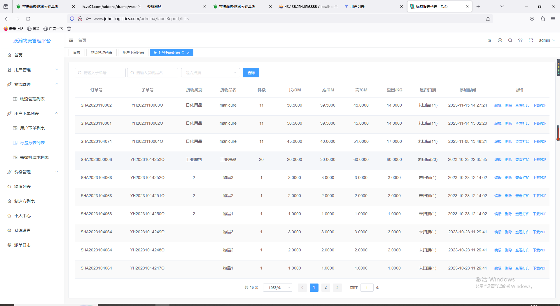The image size is (560, 306).
Task: Expand the 用户管理 sidebar menu
Action: tap(32, 70)
